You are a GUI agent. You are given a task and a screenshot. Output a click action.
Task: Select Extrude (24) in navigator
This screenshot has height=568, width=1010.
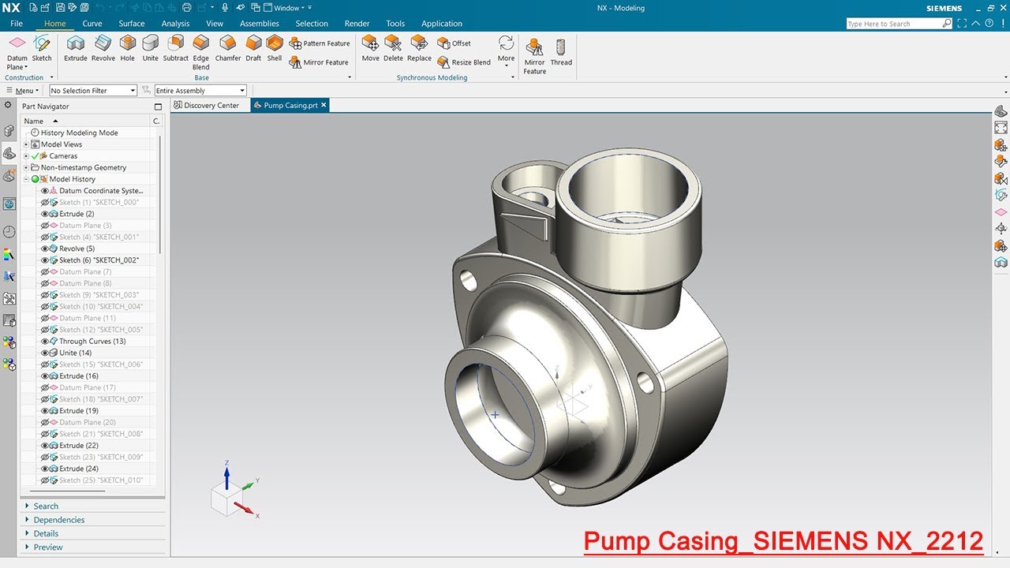click(x=78, y=469)
